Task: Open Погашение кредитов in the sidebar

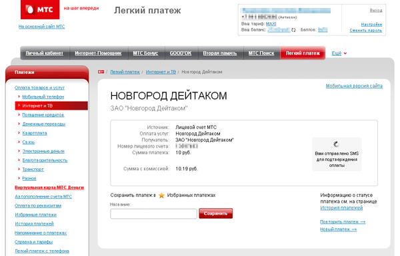Action: click(x=43, y=115)
